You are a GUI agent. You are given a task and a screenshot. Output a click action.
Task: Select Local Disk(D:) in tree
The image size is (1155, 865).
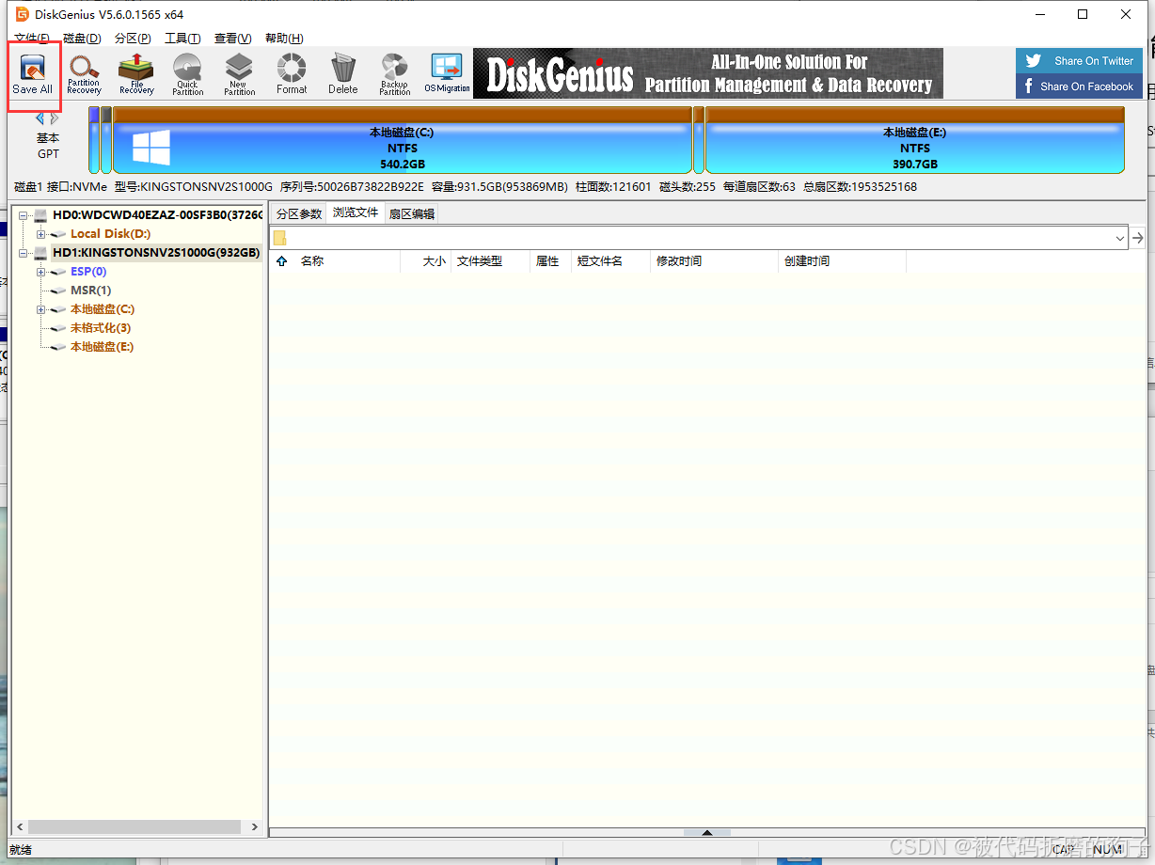pyautogui.click(x=110, y=234)
